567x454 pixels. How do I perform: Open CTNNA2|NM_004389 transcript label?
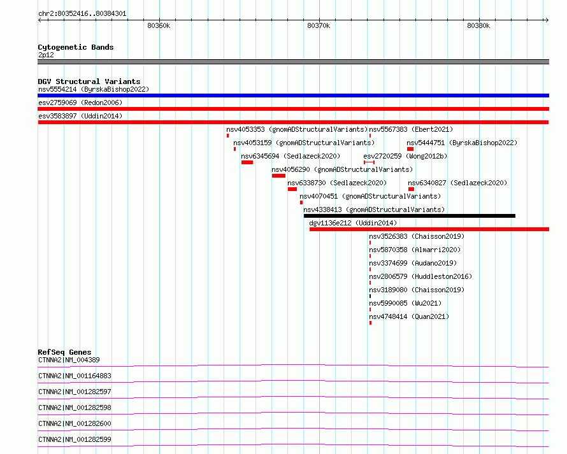[69, 360]
